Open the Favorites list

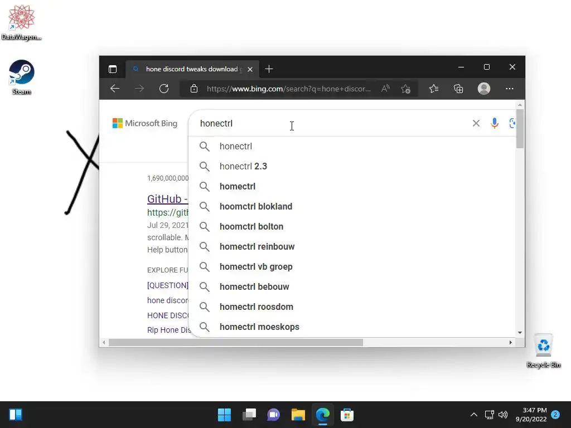point(433,89)
